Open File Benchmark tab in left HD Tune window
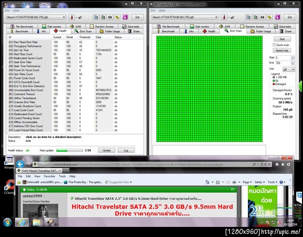The width and height of the screenshot is (303, 237). click(22, 26)
